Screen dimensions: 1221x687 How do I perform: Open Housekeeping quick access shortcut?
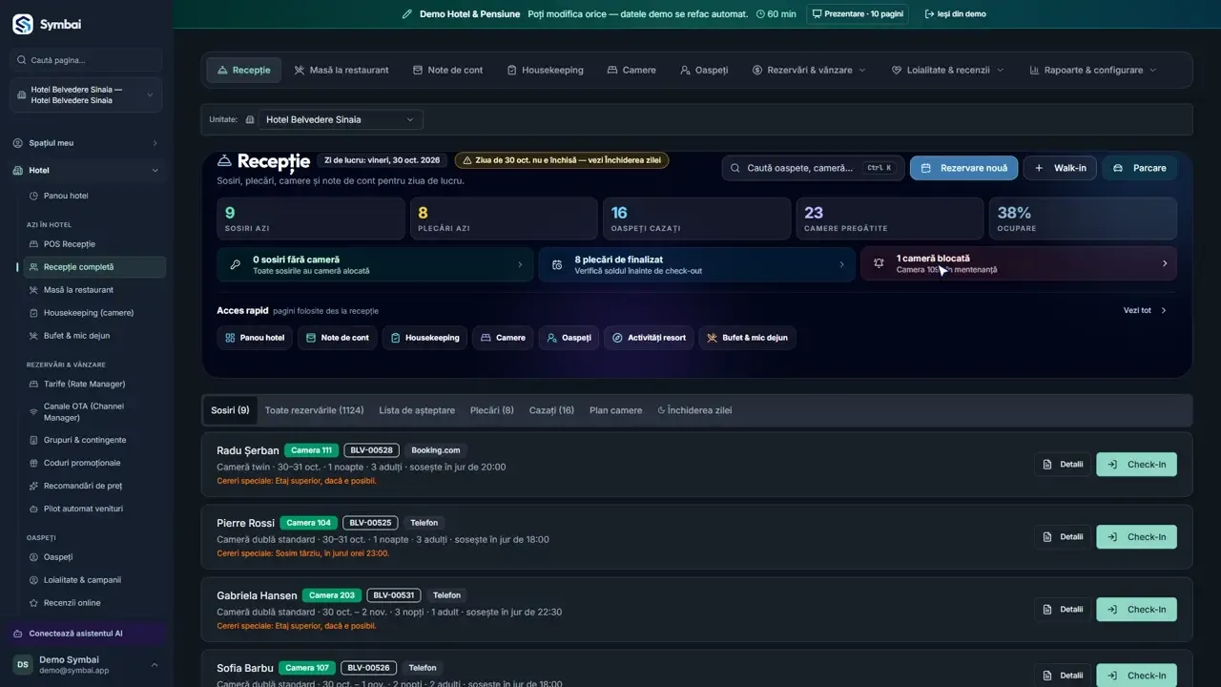[x=424, y=338]
